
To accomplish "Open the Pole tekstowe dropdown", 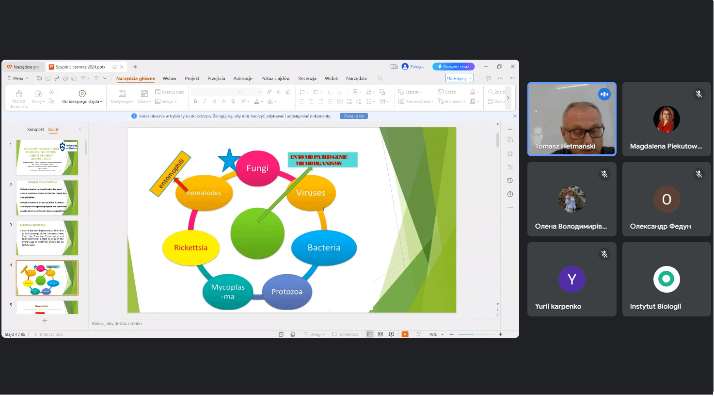I will 415,101.
